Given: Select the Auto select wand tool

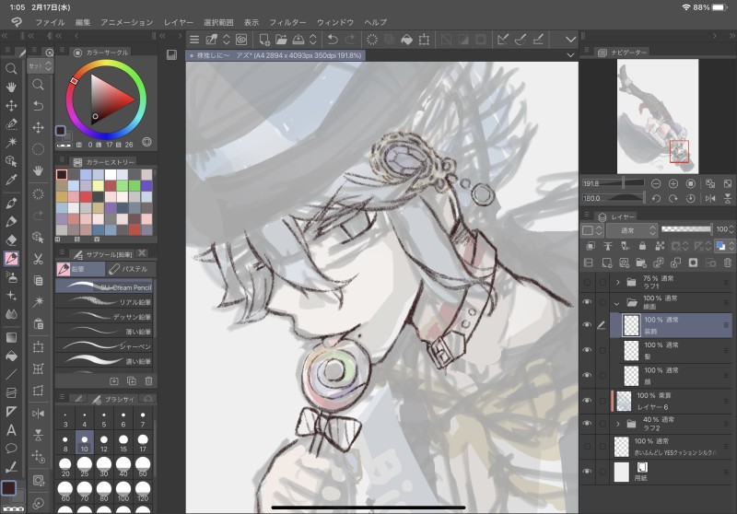Looking at the screenshot, I should (11, 143).
